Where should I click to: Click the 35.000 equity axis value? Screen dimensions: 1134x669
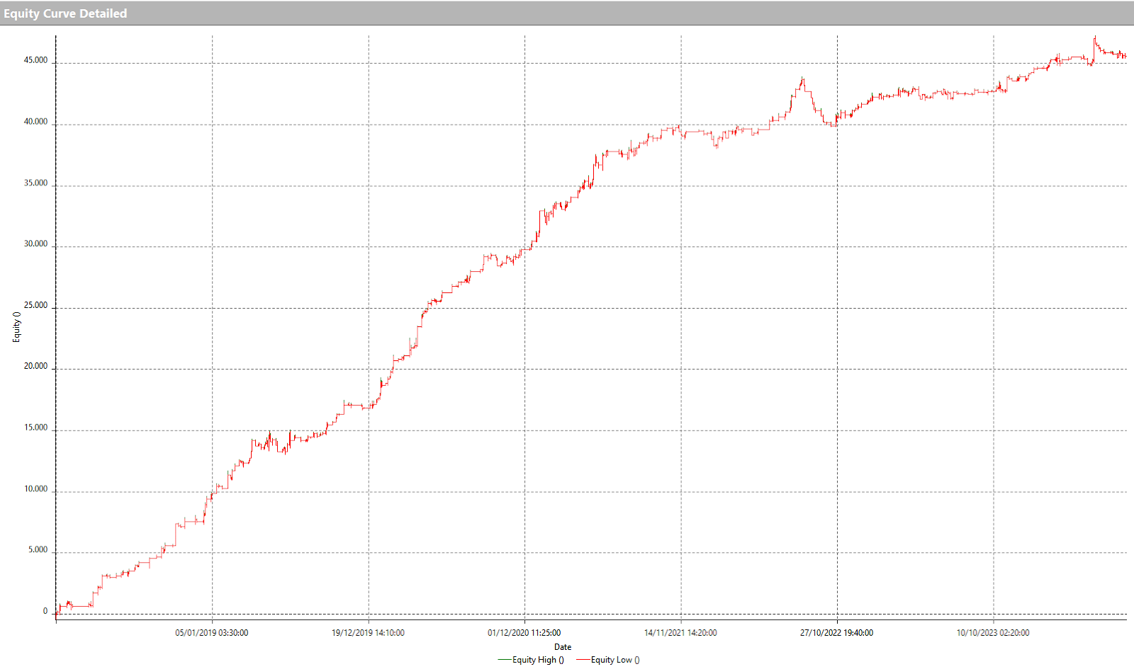(x=35, y=183)
